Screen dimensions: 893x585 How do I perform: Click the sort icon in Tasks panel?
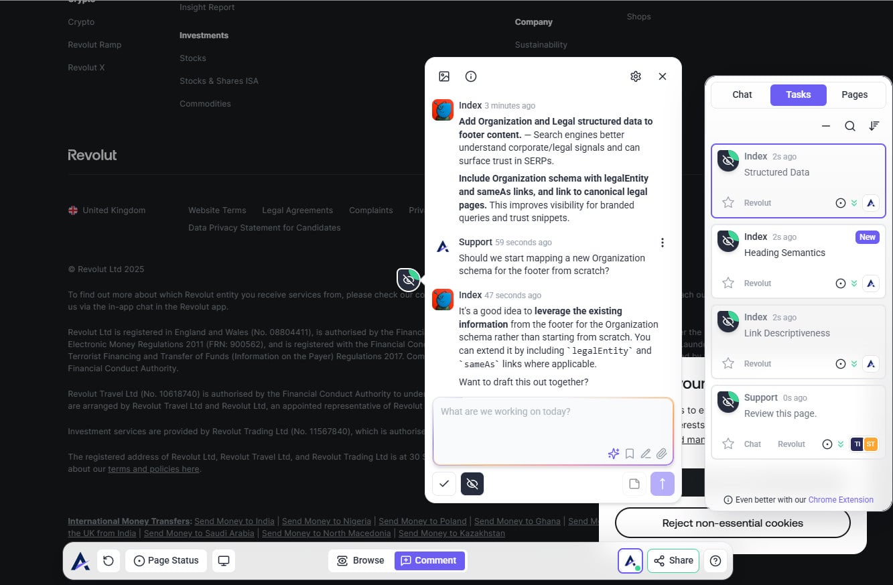point(874,126)
